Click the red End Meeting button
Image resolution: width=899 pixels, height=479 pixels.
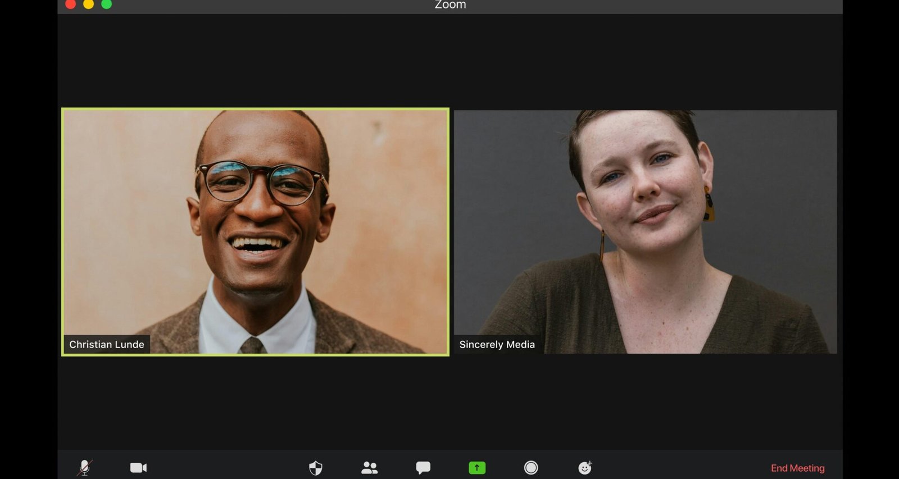point(797,468)
